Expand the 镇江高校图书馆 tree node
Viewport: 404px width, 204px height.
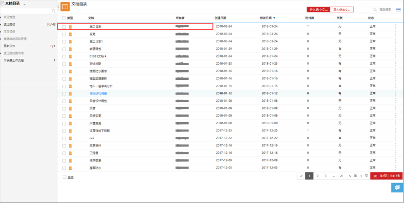tap(1, 54)
